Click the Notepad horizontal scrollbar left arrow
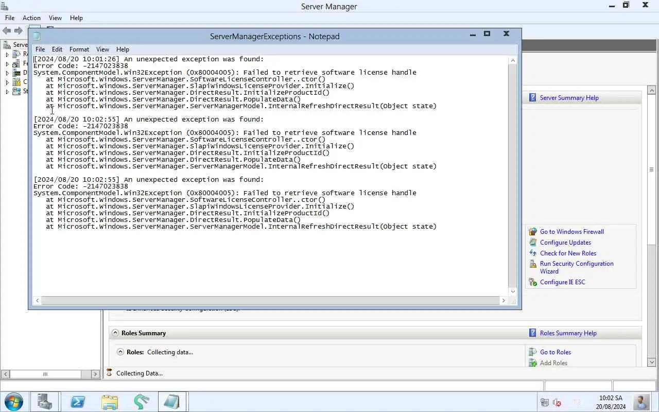 [37, 300]
